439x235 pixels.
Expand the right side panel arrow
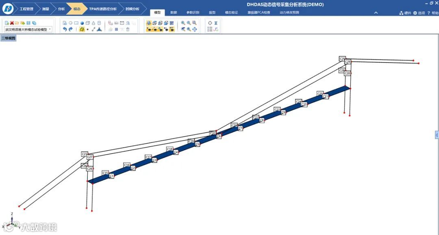437,135
